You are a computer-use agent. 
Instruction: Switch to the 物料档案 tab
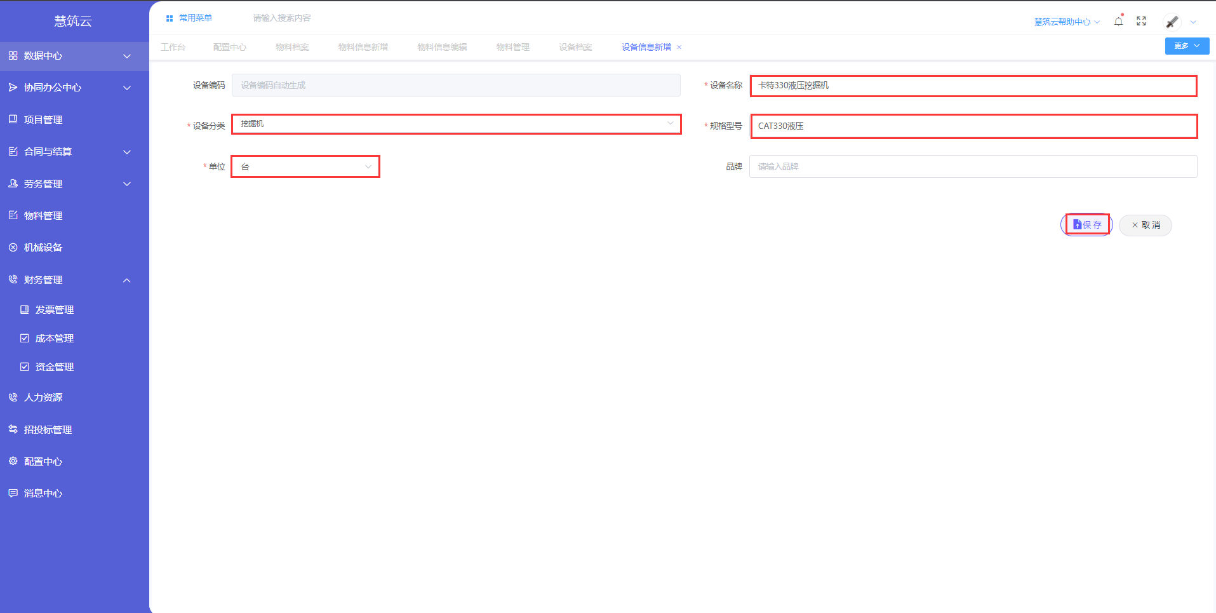pyautogui.click(x=292, y=47)
